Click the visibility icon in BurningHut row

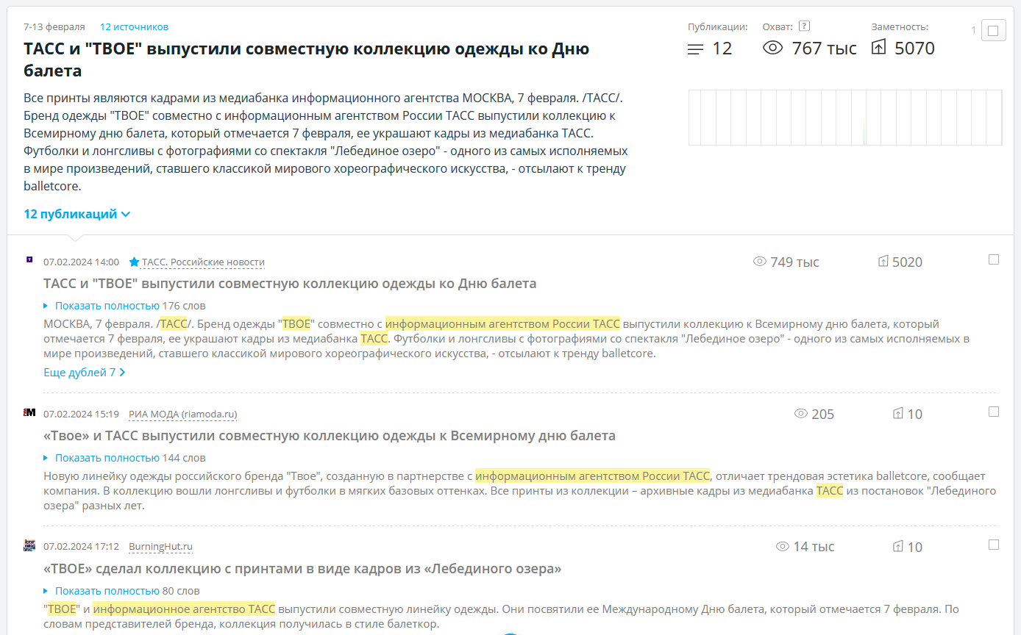pyautogui.click(x=897, y=547)
